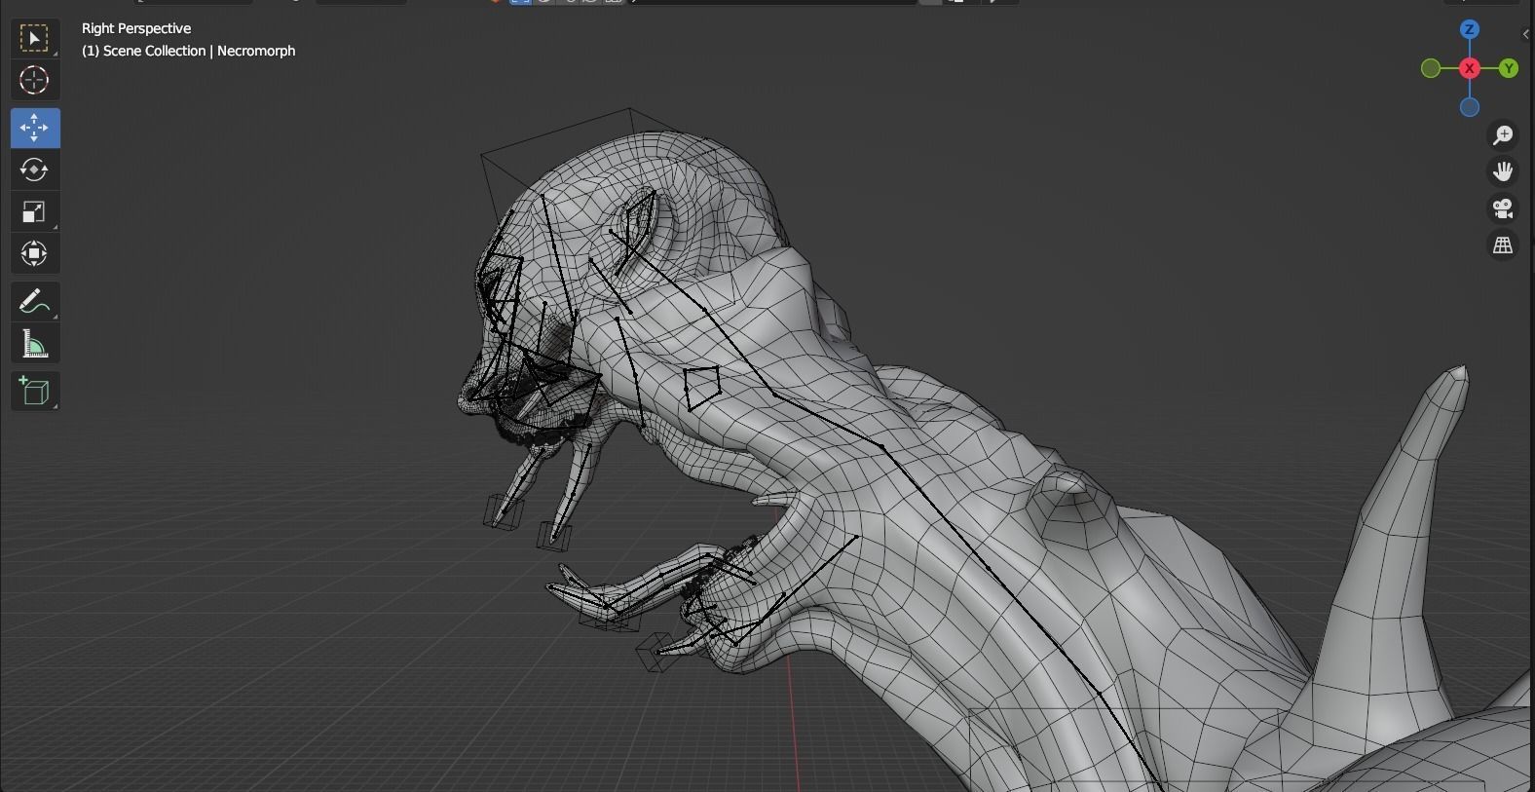Click the zoom magnifier viewport button
Image resolution: width=1535 pixels, height=792 pixels.
pyautogui.click(x=1503, y=134)
